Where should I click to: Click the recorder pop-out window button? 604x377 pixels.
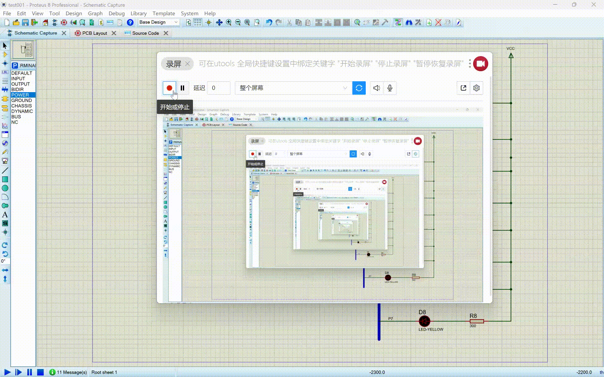click(463, 88)
